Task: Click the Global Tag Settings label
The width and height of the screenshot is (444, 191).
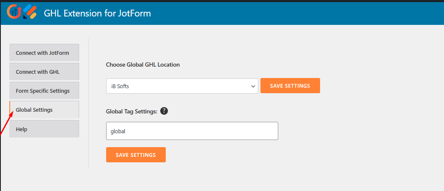Action: [x=132, y=111]
